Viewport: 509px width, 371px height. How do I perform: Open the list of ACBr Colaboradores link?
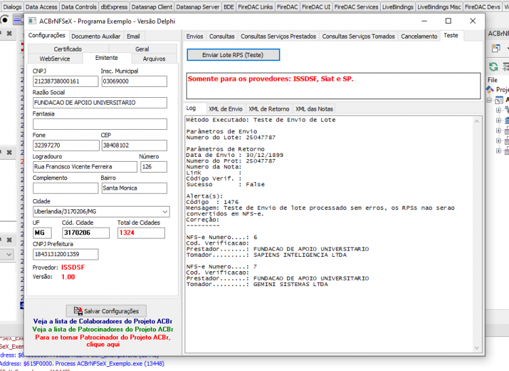pos(102,321)
